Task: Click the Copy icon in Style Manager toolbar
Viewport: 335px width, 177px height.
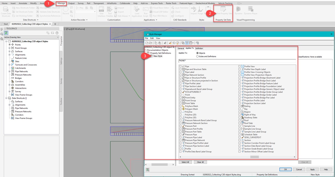Action: pos(156,43)
